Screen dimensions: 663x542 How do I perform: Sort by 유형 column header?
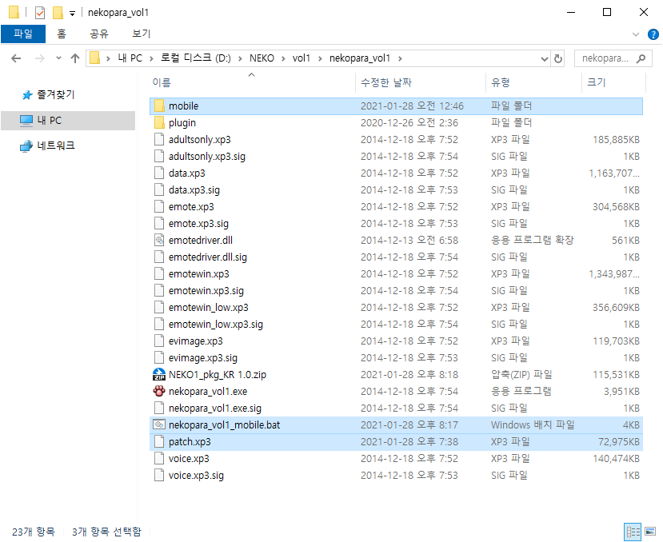point(500,82)
